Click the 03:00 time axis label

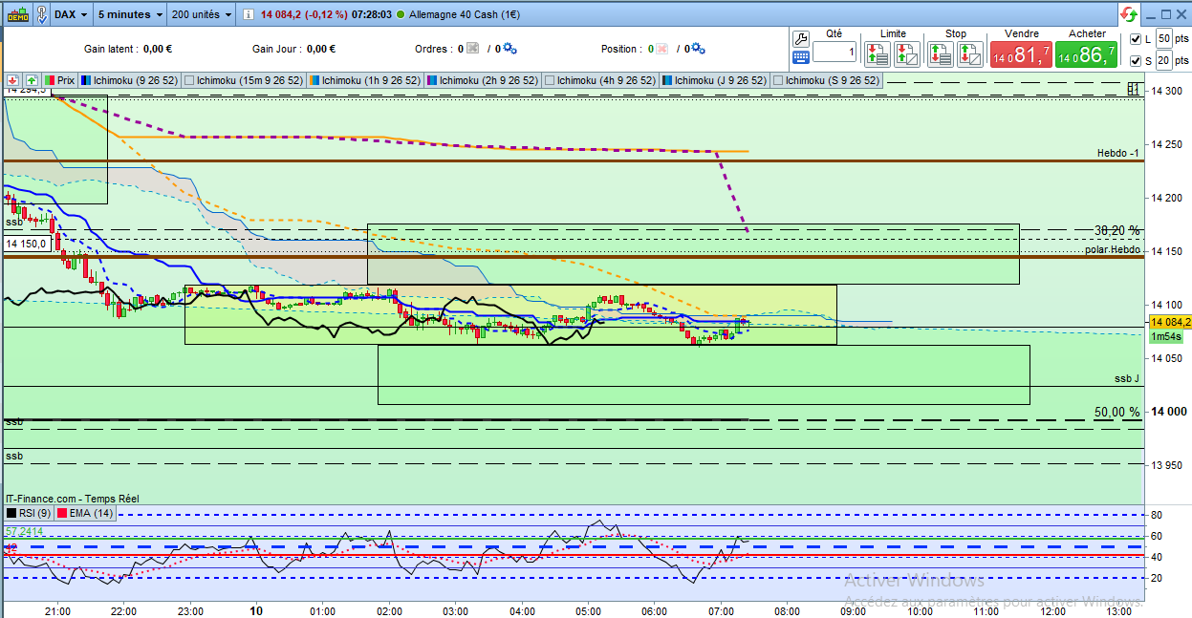point(455,610)
